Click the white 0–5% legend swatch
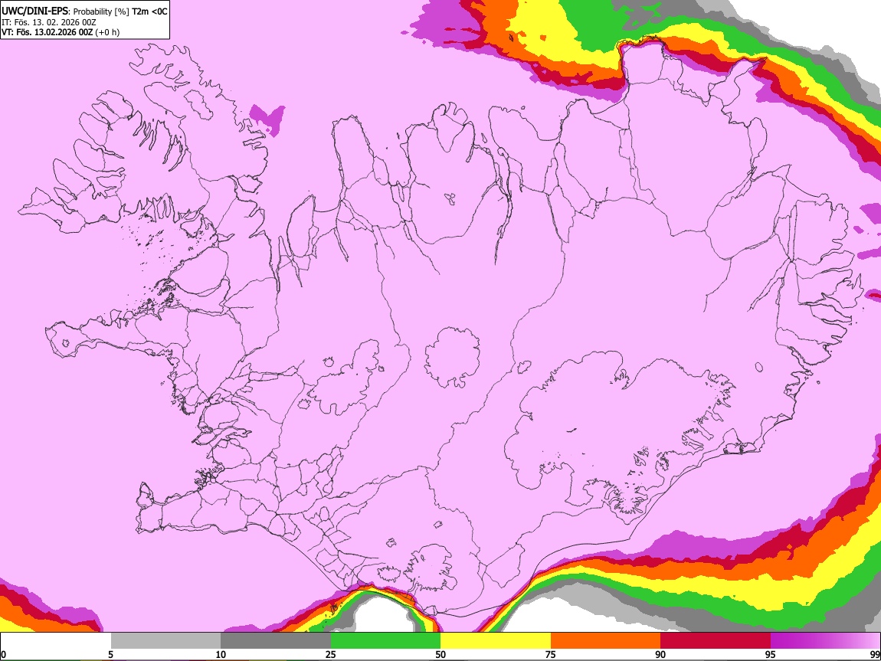 coord(56,641)
